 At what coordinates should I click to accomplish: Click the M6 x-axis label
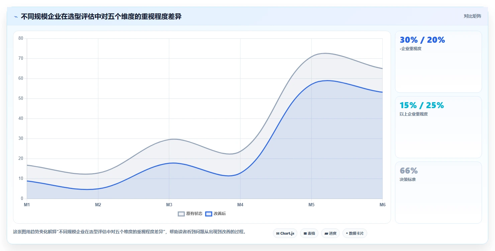tap(383, 205)
